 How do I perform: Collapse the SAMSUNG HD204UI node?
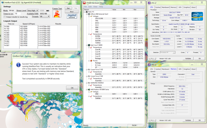[87, 83]
